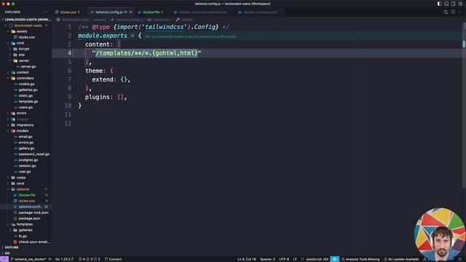The image size is (466, 262).
Task: Toggle bottom panel layout icon
Action: click(446, 4)
